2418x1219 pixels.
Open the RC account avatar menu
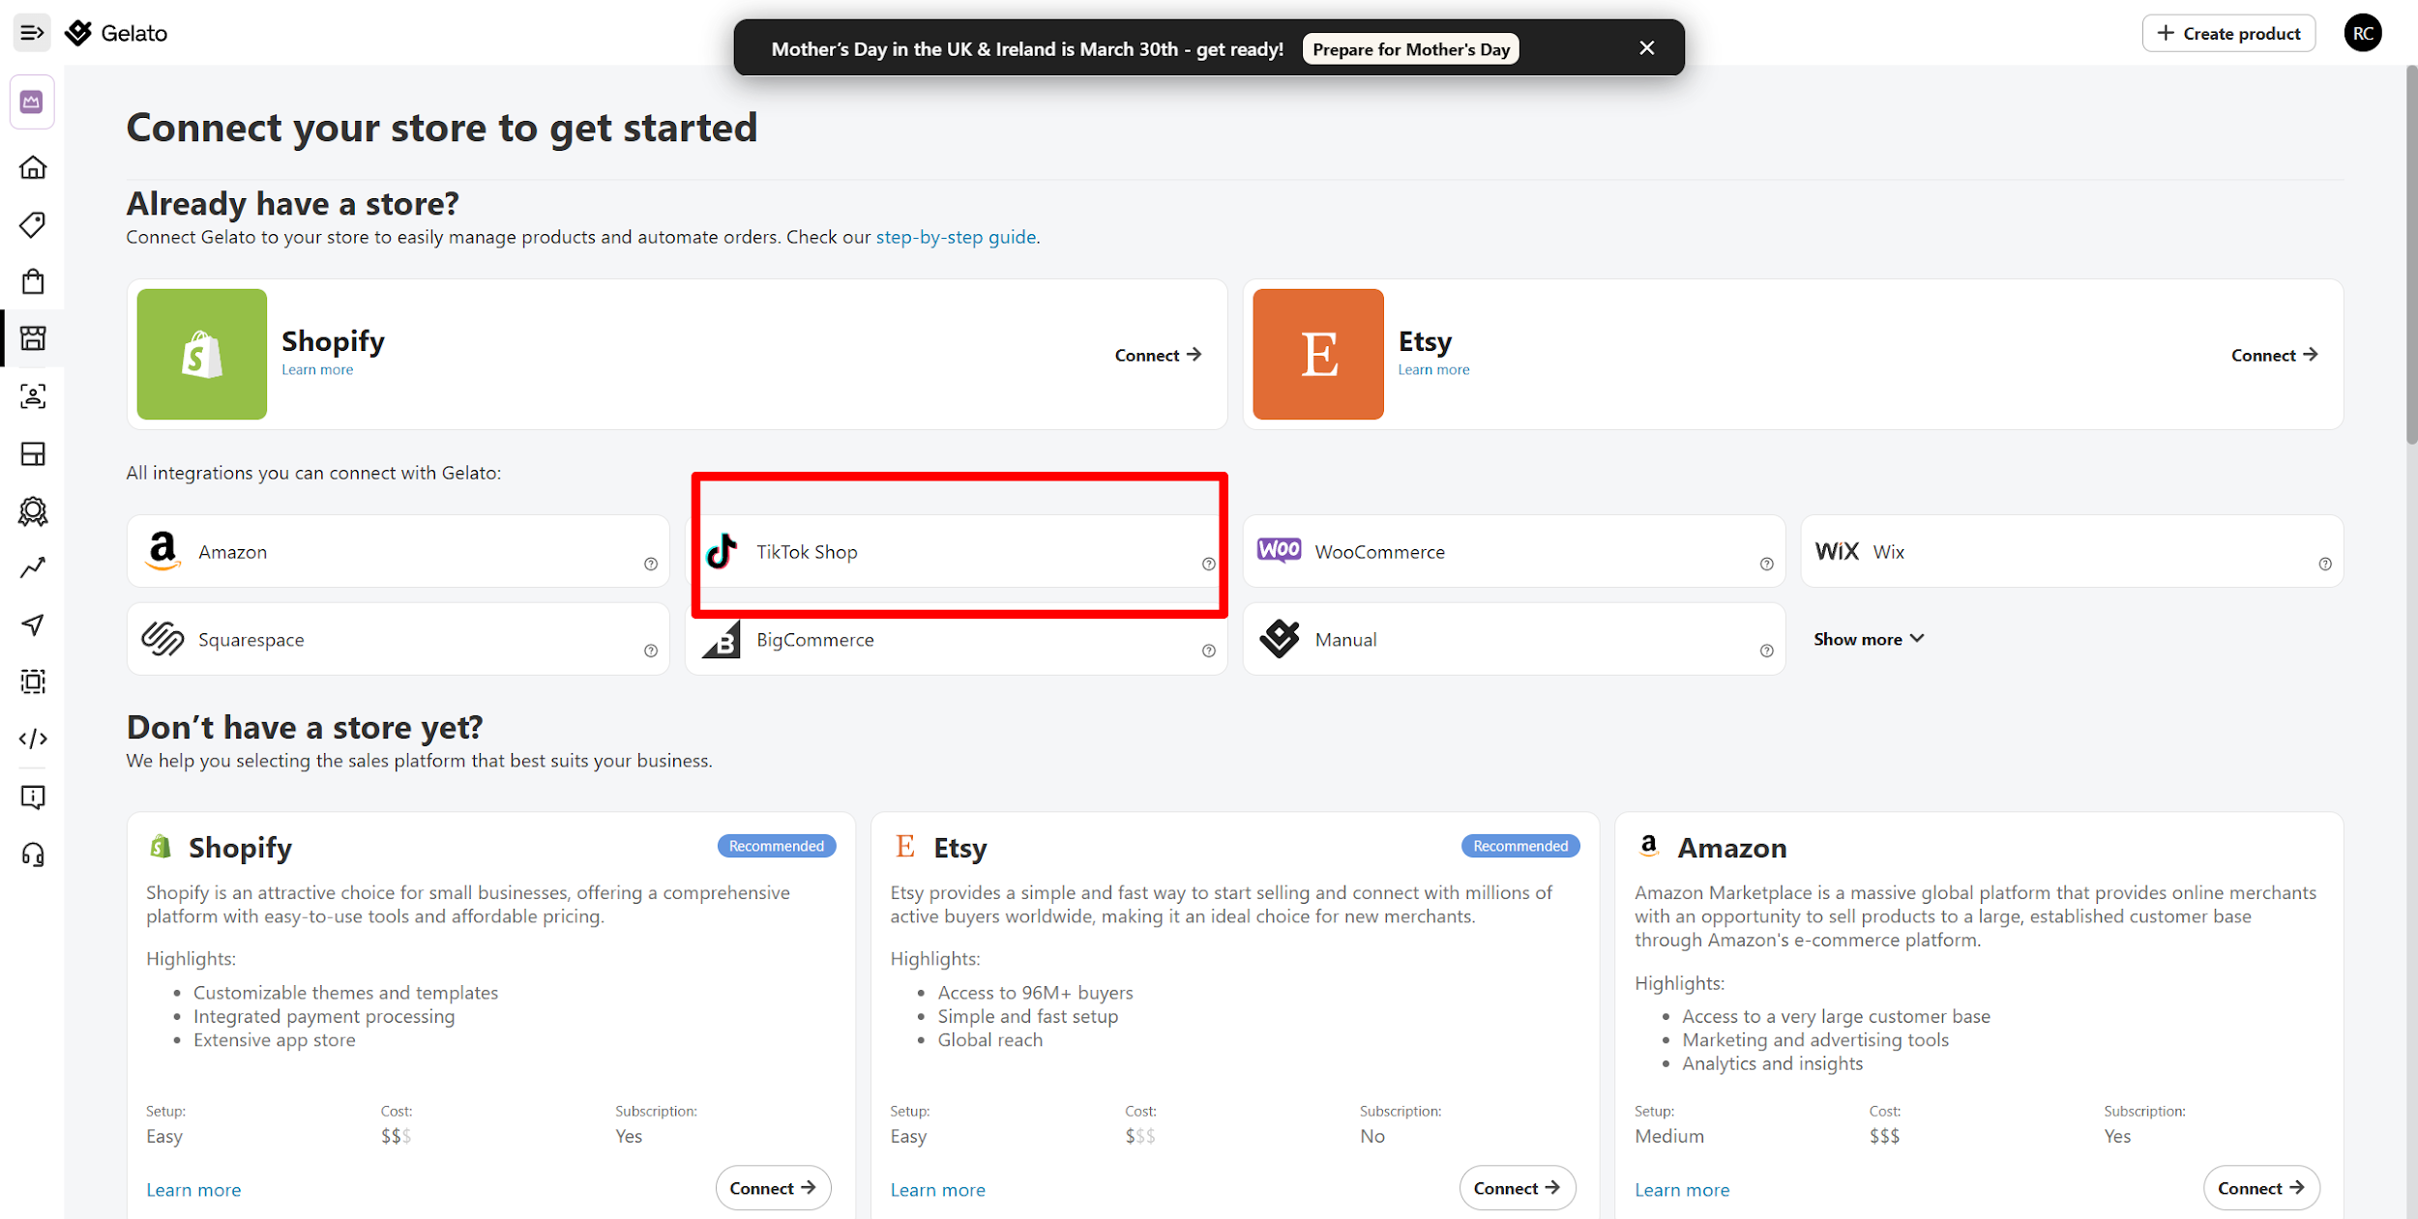point(2362,33)
